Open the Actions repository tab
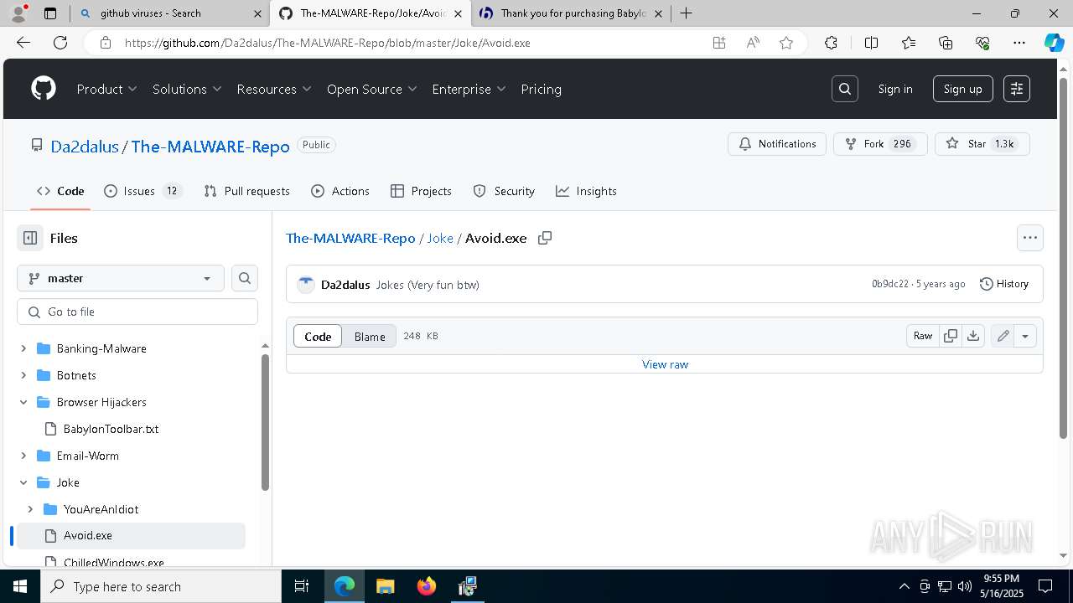The height and width of the screenshot is (603, 1073). coord(340,191)
